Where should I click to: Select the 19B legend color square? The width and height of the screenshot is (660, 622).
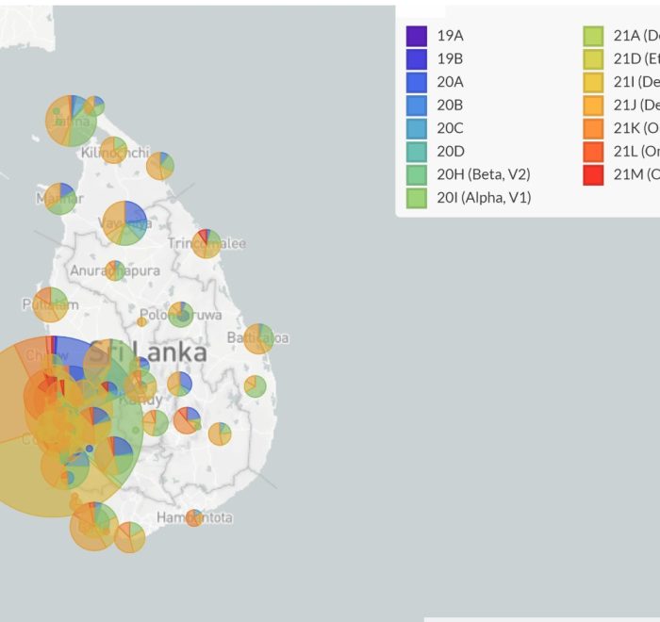[x=417, y=58]
